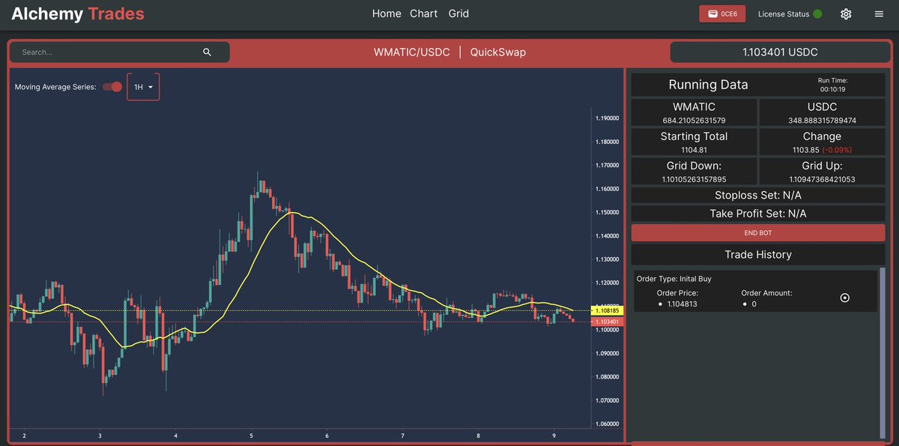Click the 1.150000 price axis label
The height and width of the screenshot is (446, 899).
click(x=607, y=212)
